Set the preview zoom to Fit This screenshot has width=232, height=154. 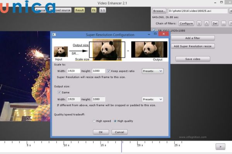click(x=94, y=10)
